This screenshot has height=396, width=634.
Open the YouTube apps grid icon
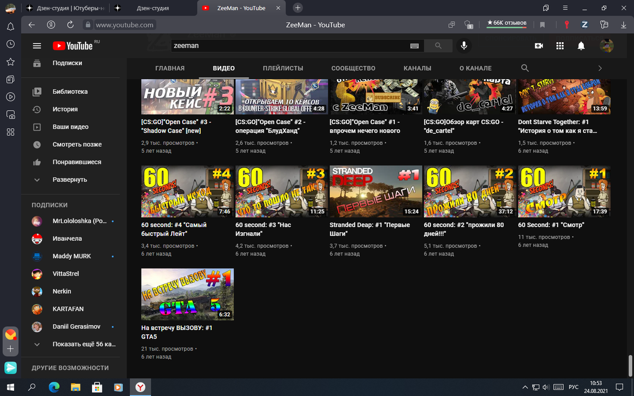tap(560, 46)
